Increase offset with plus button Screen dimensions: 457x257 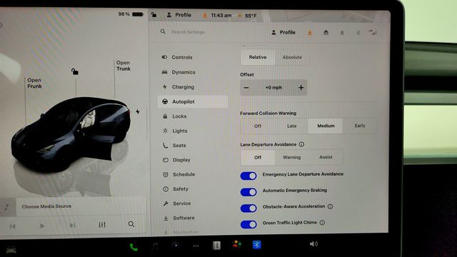[301, 87]
